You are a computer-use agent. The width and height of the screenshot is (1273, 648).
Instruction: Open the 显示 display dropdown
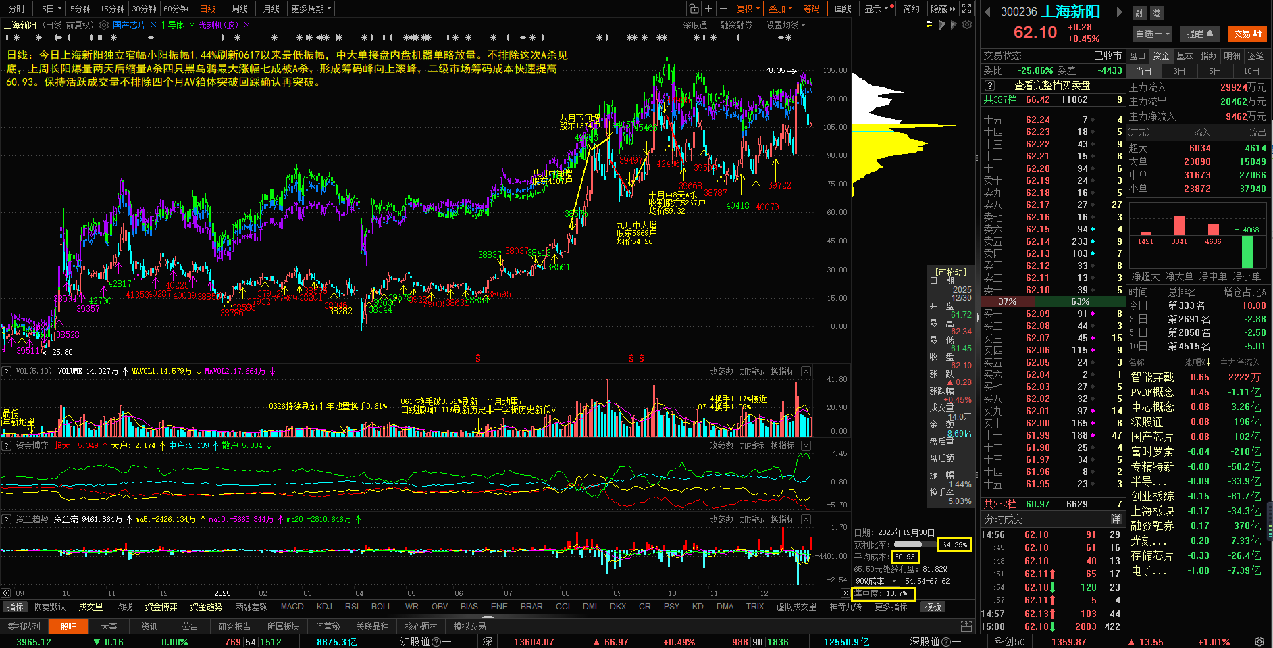pyautogui.click(x=879, y=9)
